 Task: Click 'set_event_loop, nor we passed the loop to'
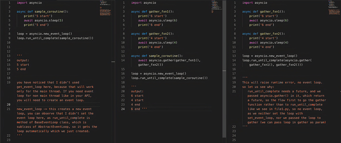tap(284, 118)
